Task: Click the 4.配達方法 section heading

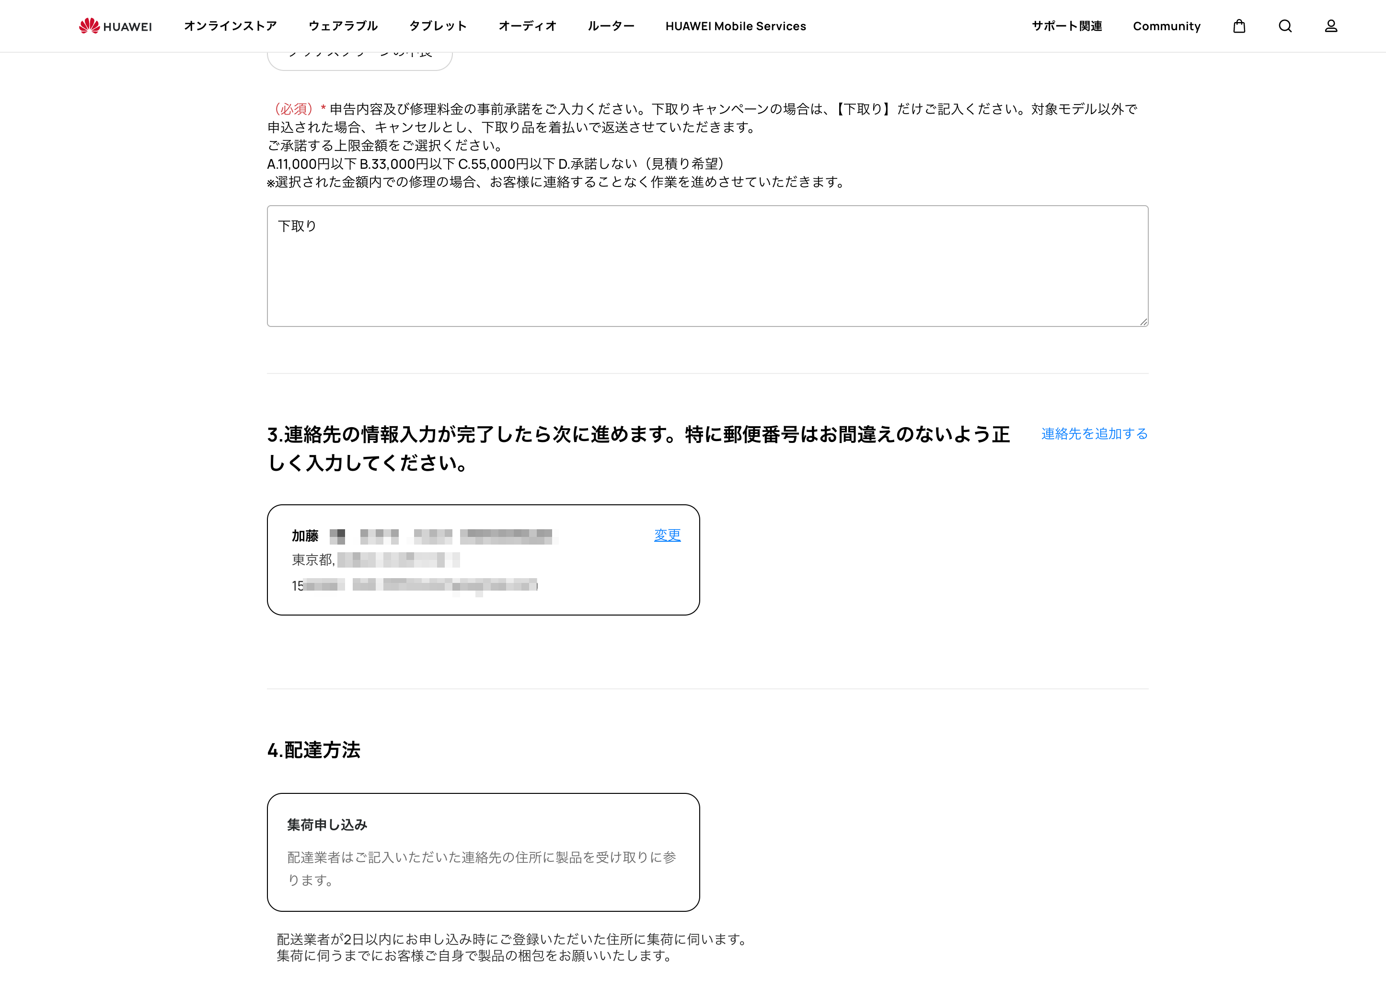Action: (313, 749)
